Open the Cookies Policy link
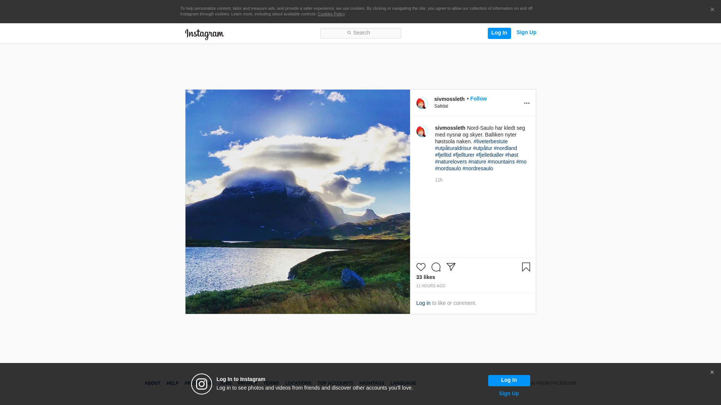 click(x=331, y=14)
